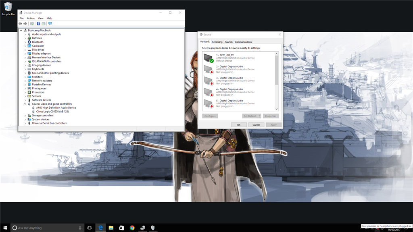Switch to the Device Manager taskbar icon
Viewport: 413px width, 232px height.
(x=142, y=228)
